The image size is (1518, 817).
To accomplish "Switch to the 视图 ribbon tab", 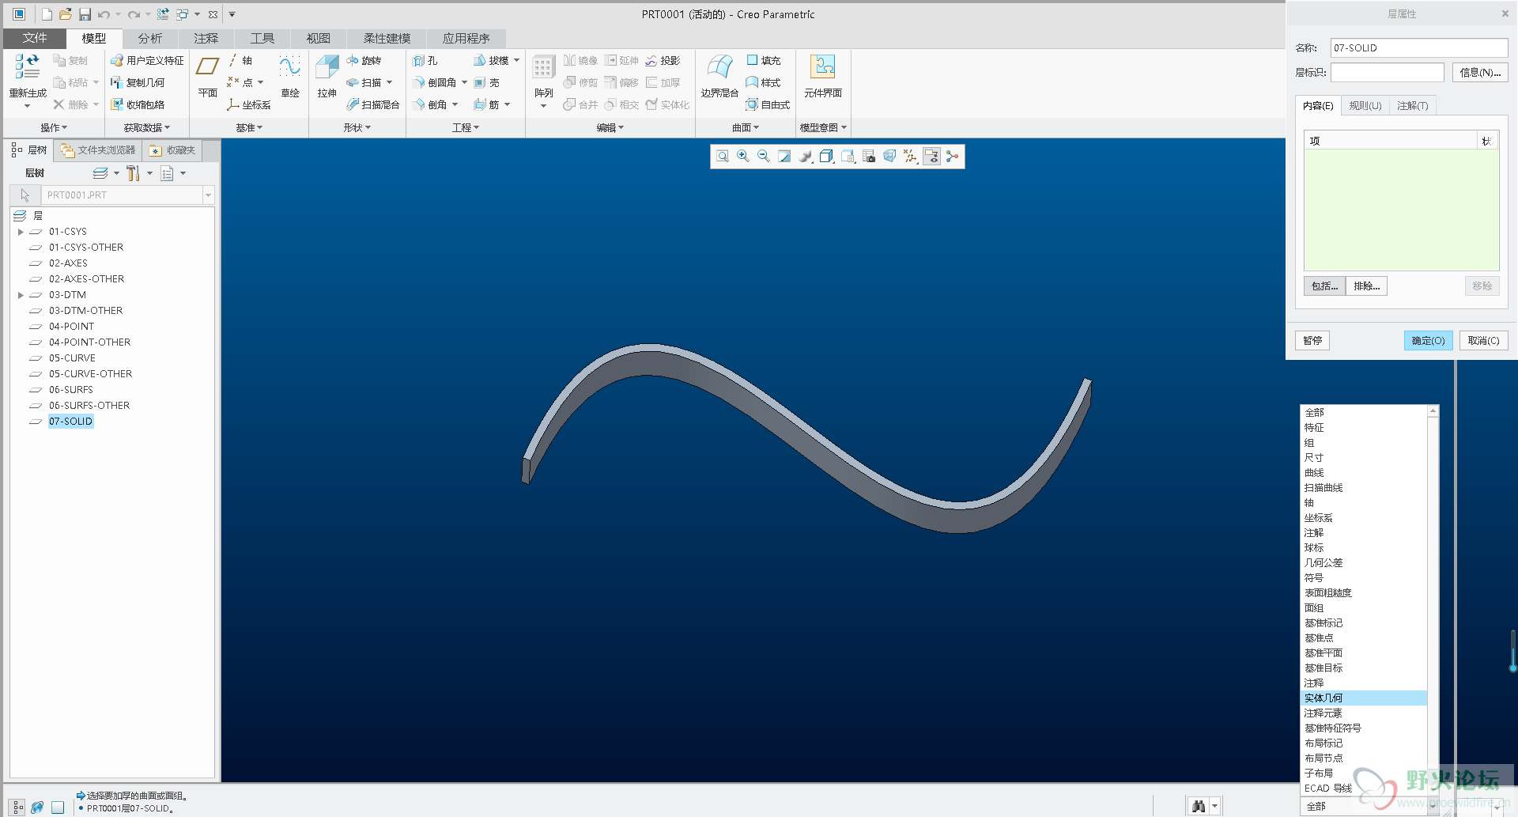I will coord(319,38).
